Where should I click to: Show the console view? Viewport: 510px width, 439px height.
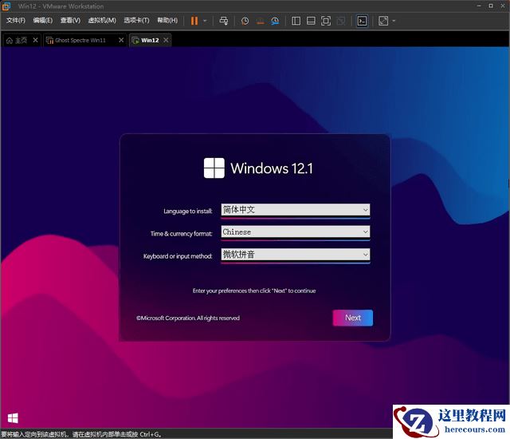coord(362,21)
